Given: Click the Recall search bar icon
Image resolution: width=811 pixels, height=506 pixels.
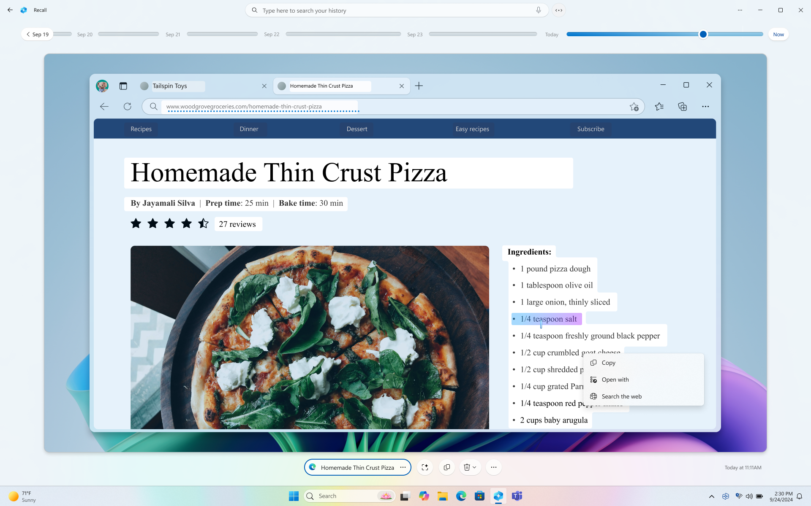Looking at the screenshot, I should pyautogui.click(x=254, y=10).
